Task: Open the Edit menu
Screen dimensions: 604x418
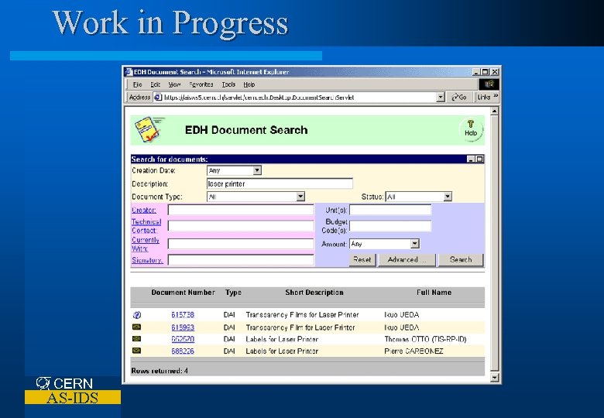Action: (155, 84)
